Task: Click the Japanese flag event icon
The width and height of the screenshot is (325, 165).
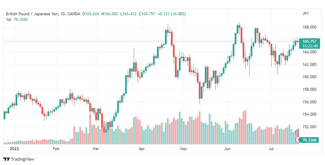Action: tap(298, 140)
